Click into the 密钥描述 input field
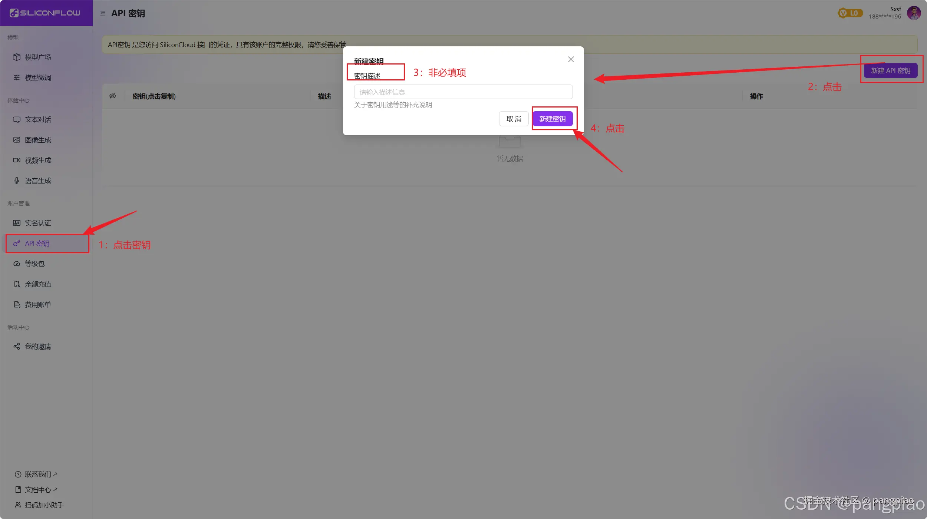 tap(463, 92)
